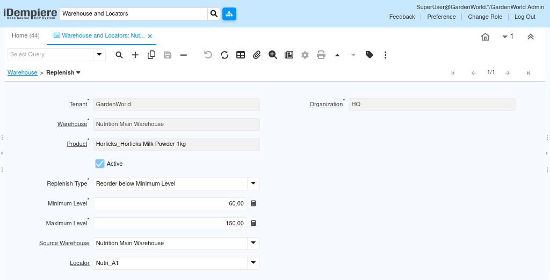This screenshot has width=550, height=280.
Task: Click the Copy Record icon
Action: coord(151,55)
